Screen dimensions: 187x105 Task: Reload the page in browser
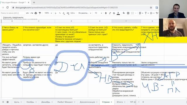coord(7,8)
